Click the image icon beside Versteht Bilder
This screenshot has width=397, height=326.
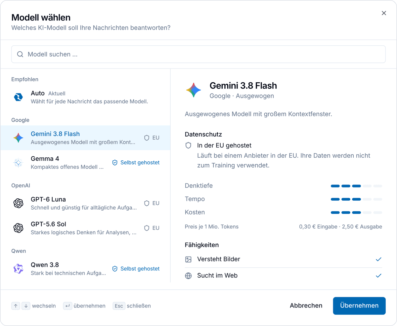pos(188,260)
